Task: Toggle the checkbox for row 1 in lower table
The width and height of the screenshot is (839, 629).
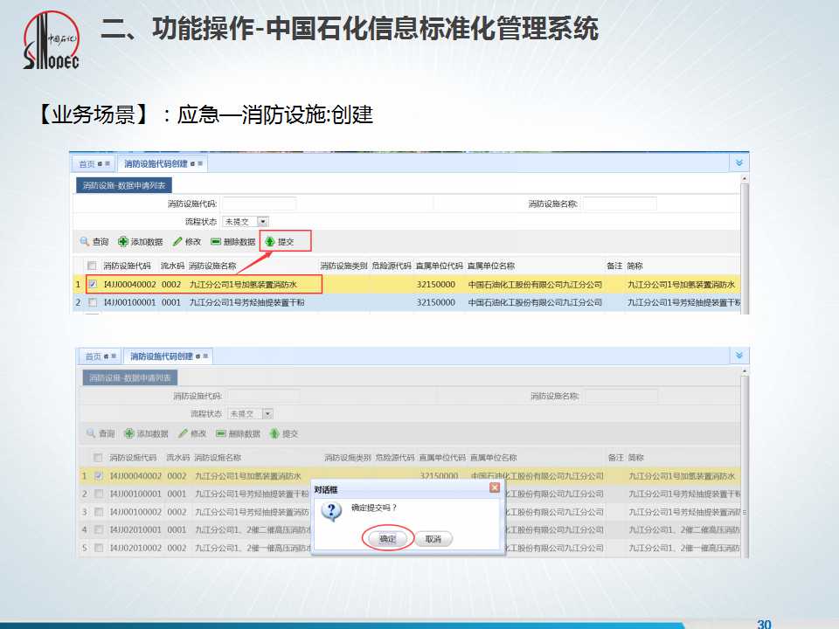Action: tap(99, 475)
